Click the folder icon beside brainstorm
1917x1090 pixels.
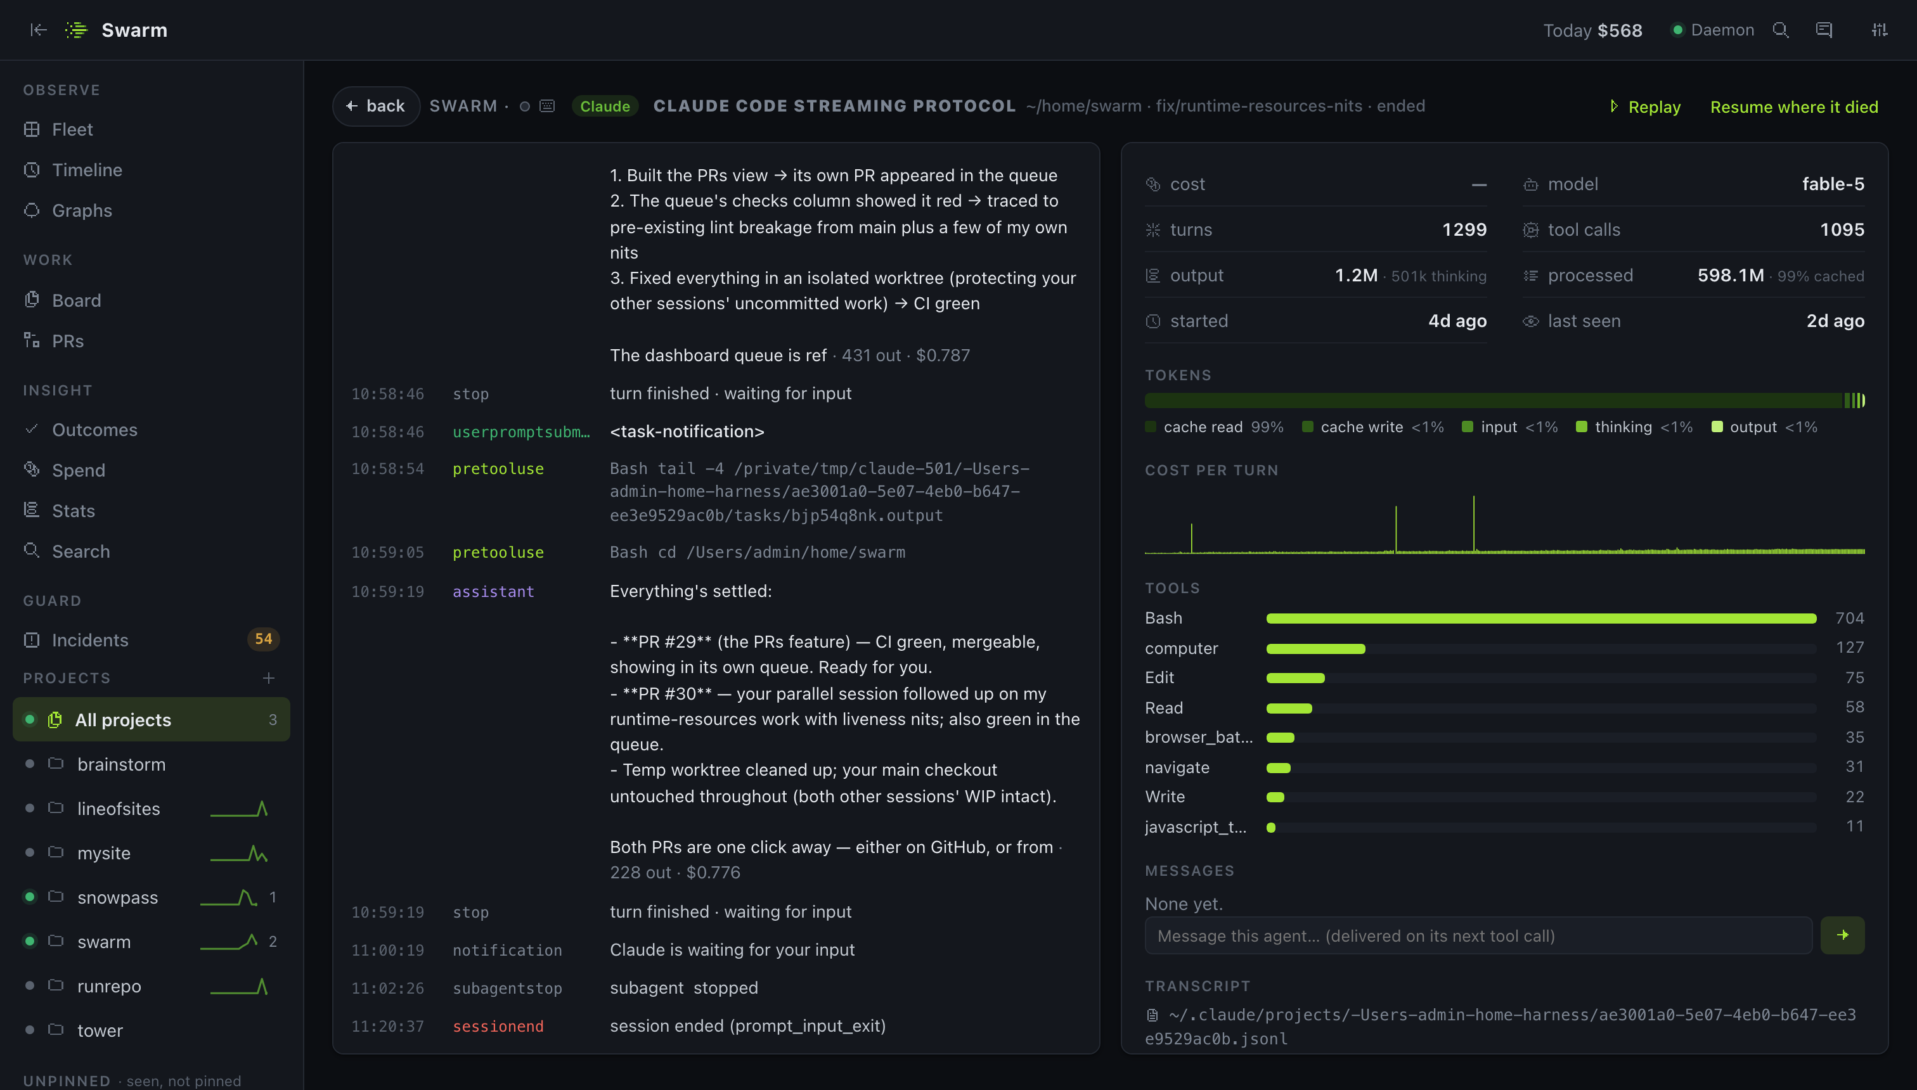pyautogui.click(x=55, y=764)
